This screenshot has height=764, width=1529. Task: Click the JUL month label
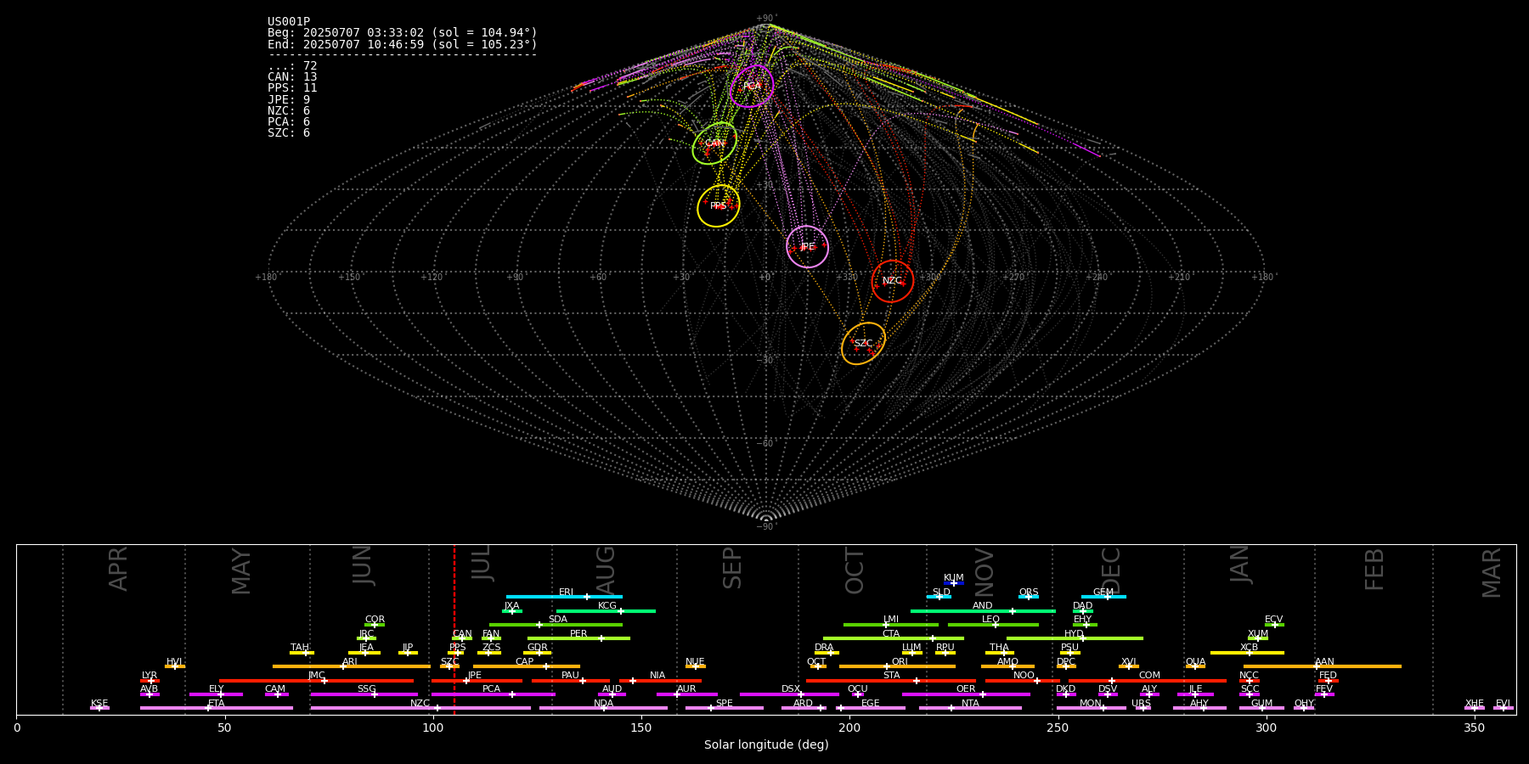click(481, 563)
